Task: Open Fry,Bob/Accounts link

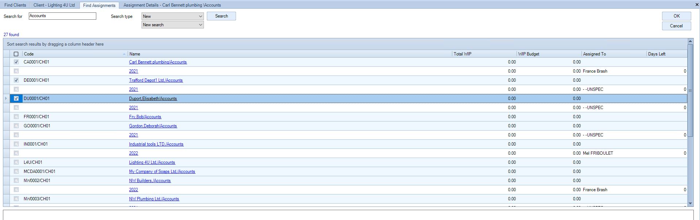Action: [145, 117]
